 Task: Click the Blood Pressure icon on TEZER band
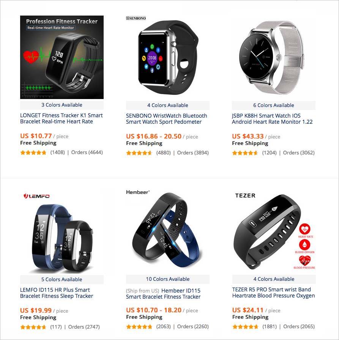coord(305,260)
